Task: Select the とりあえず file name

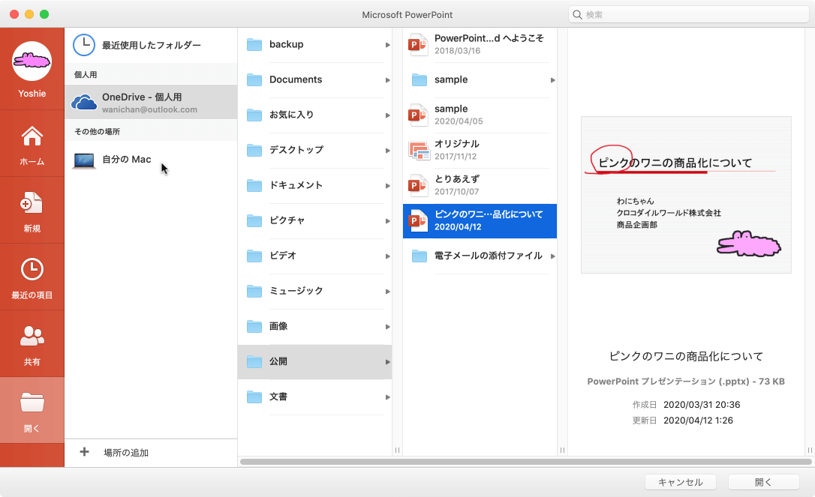Action: click(457, 178)
